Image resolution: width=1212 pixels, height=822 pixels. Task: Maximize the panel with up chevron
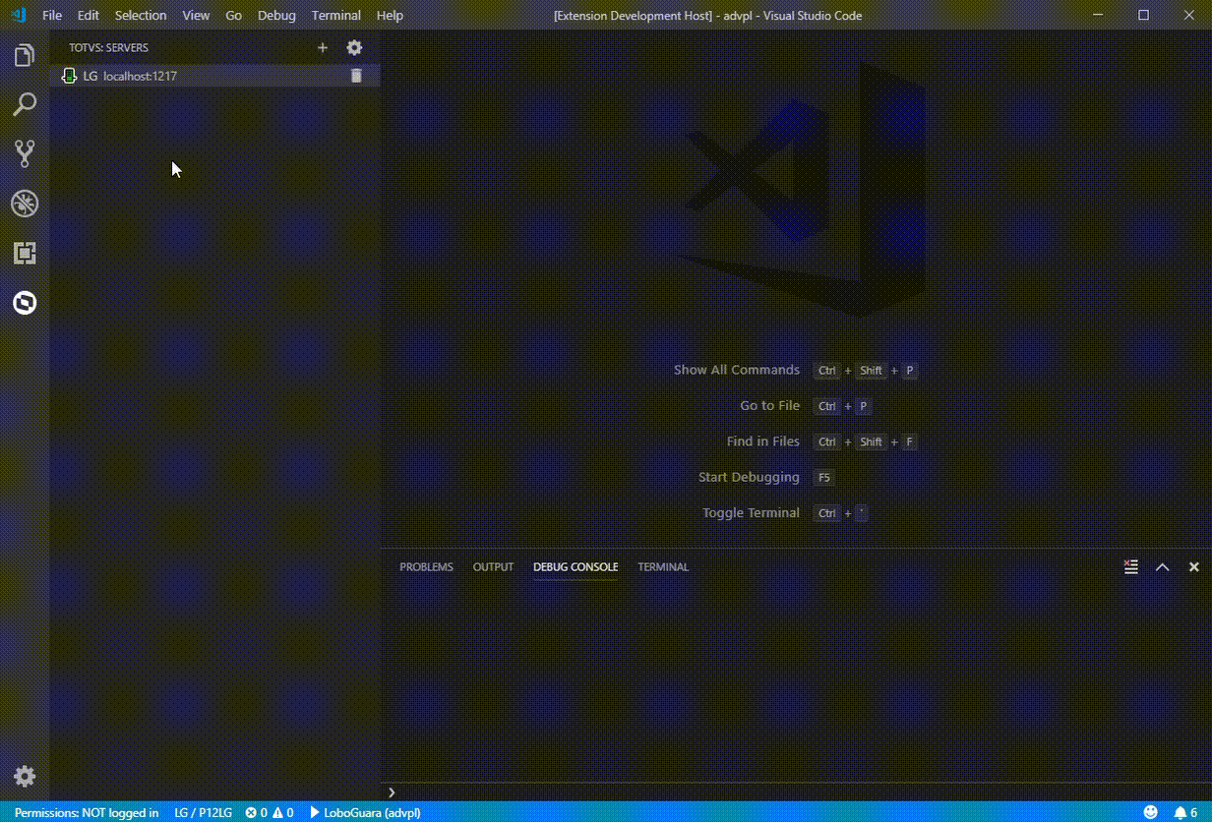(x=1162, y=566)
